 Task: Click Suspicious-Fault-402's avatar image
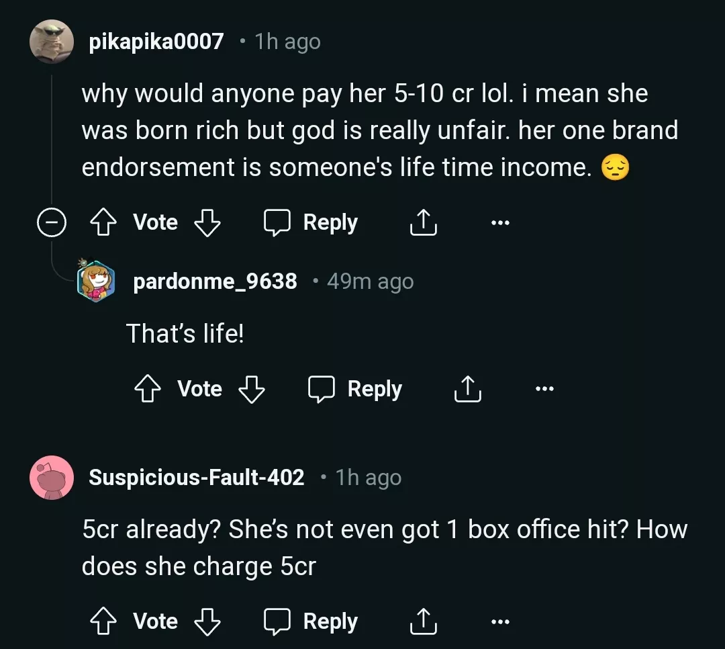tap(52, 478)
